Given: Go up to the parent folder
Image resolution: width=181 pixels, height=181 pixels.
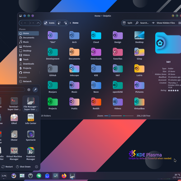Looking at the screenshot, I should [38, 23].
